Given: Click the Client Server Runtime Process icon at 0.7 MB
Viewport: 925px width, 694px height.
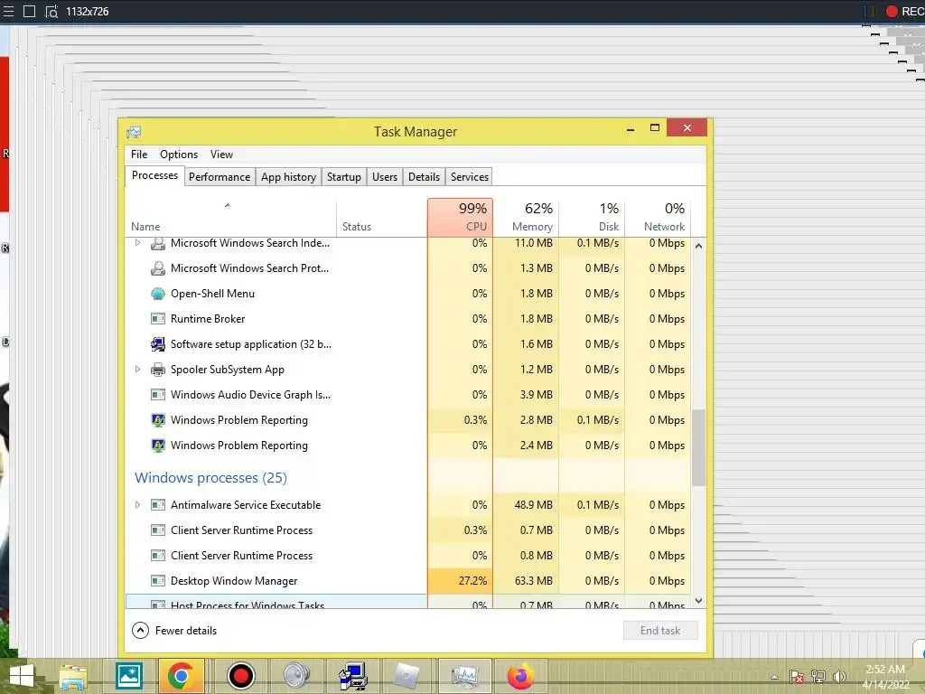Looking at the screenshot, I should point(157,530).
